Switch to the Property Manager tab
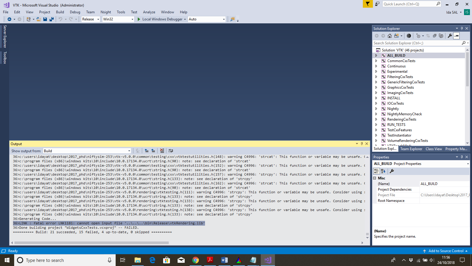The width and height of the screenshot is (472, 266). 456,149
